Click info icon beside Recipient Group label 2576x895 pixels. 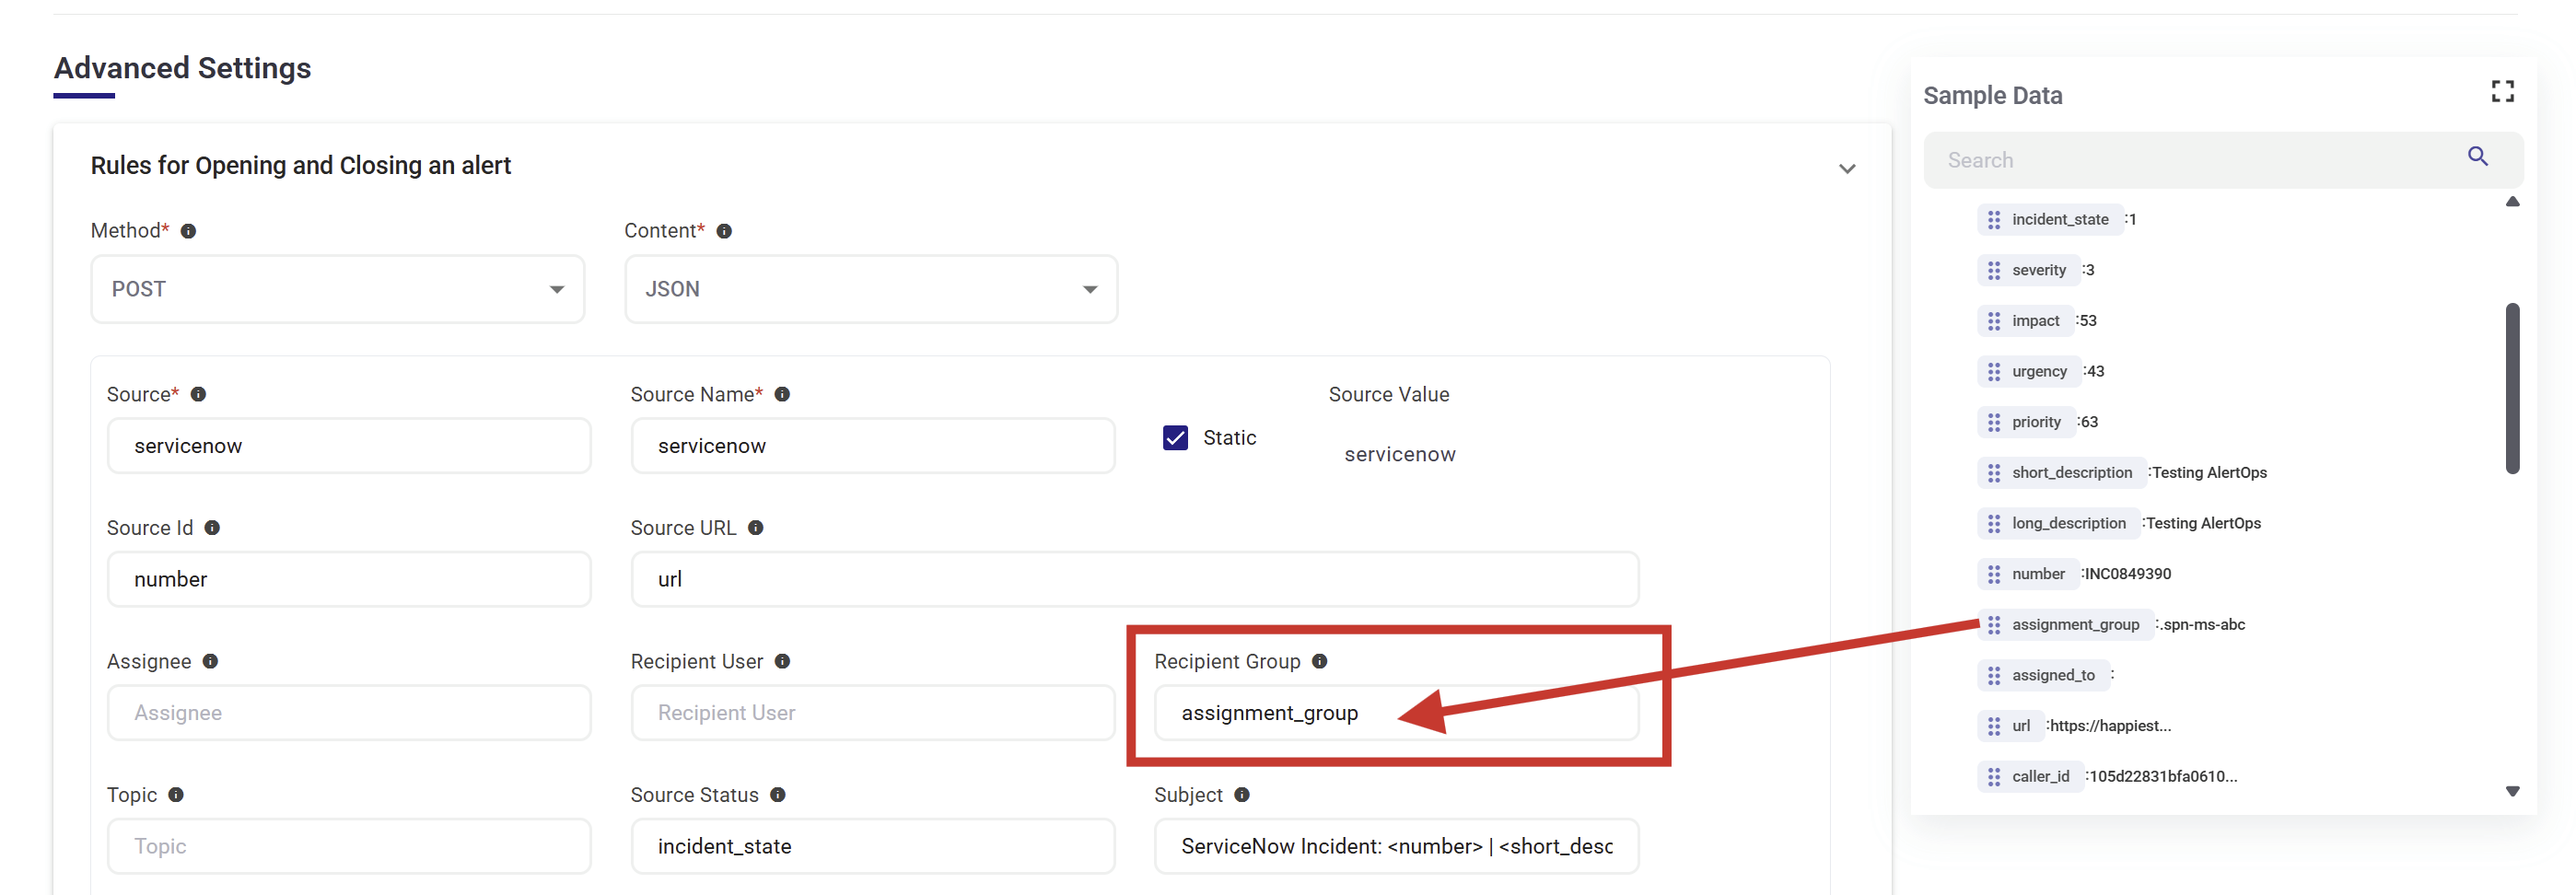point(1319,662)
